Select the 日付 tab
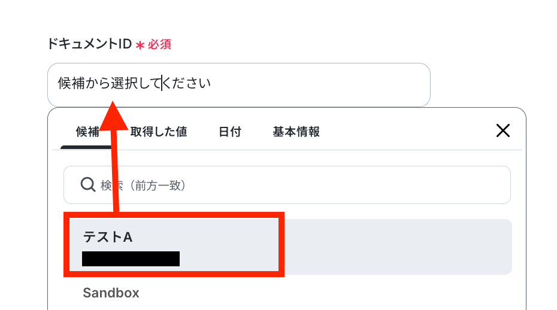This screenshot has width=557, height=310. (229, 132)
